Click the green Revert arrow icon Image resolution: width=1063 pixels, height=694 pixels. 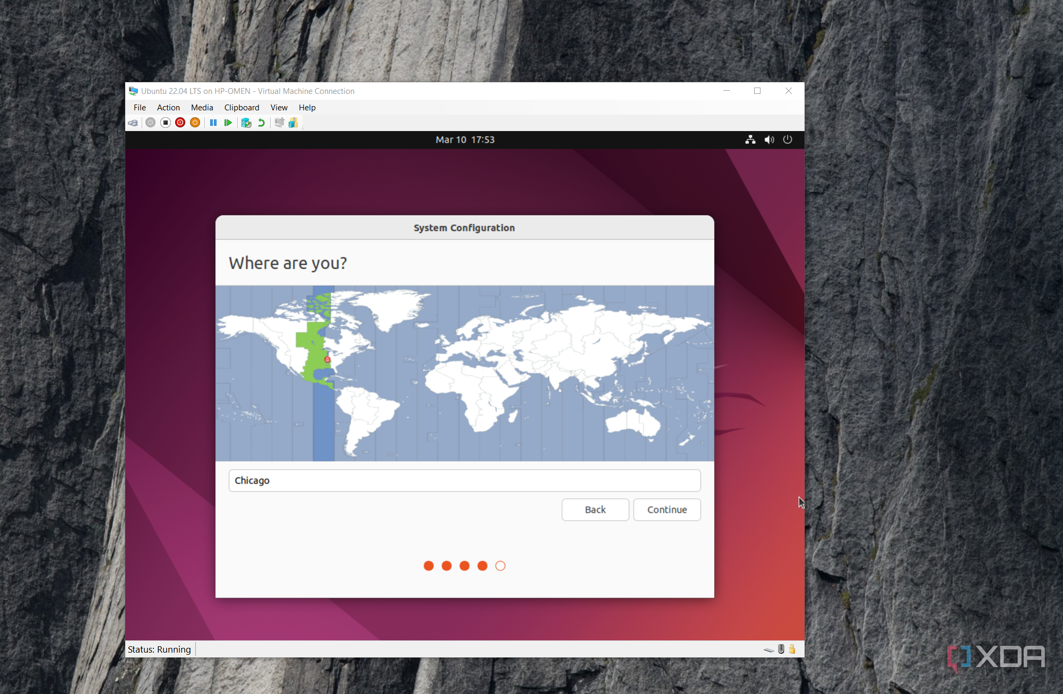pos(261,123)
